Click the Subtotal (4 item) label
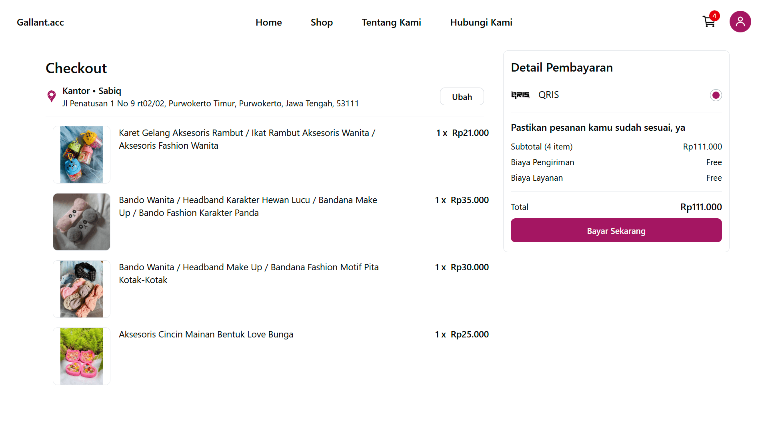 tap(542, 147)
